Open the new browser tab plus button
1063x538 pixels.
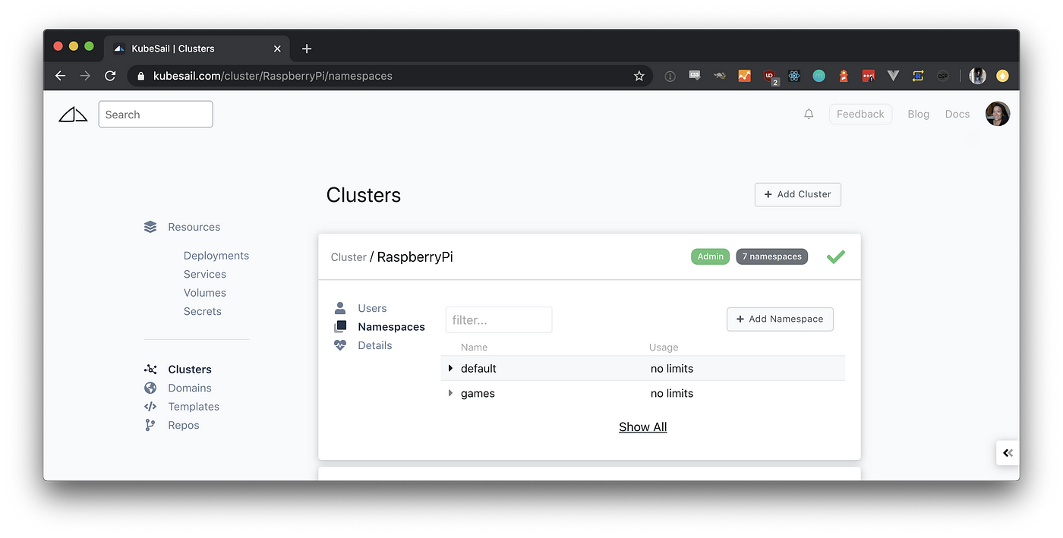pos(307,49)
